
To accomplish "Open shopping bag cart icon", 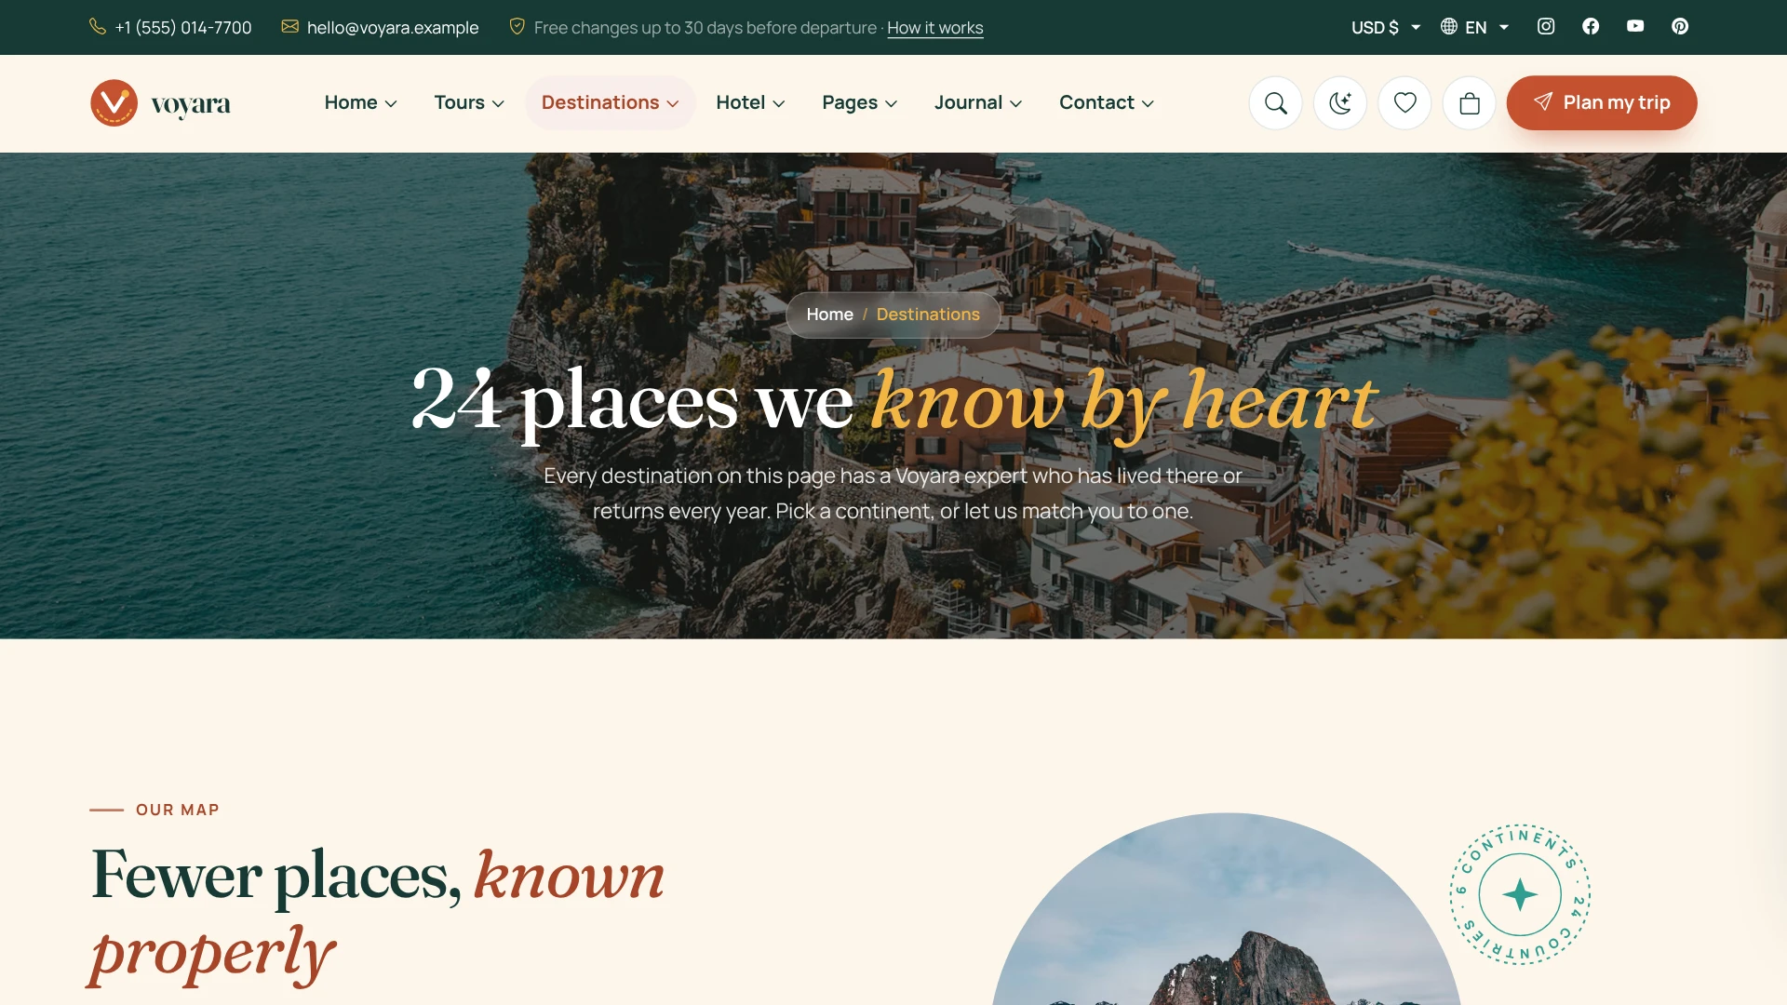I will tap(1469, 102).
